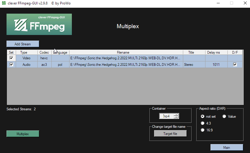Click the D/F column header

pyautogui.click(x=235, y=52)
